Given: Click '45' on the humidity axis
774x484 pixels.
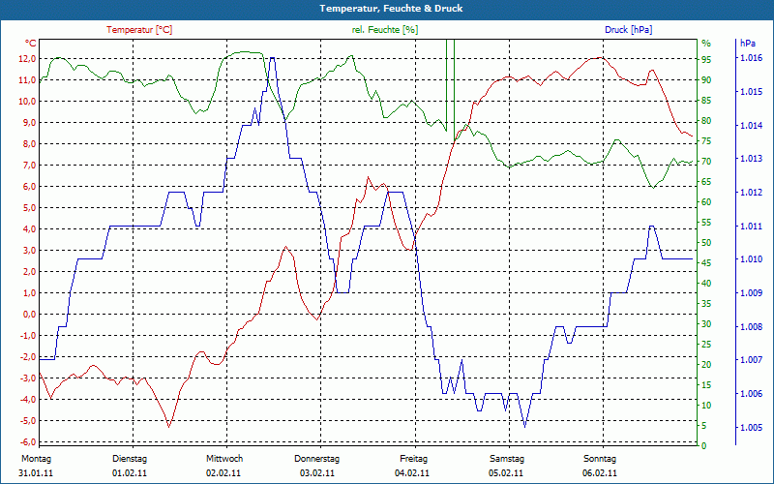Looking at the screenshot, I should pos(706,262).
